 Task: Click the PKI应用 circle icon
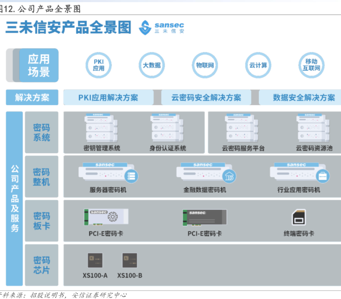[x=99, y=65]
